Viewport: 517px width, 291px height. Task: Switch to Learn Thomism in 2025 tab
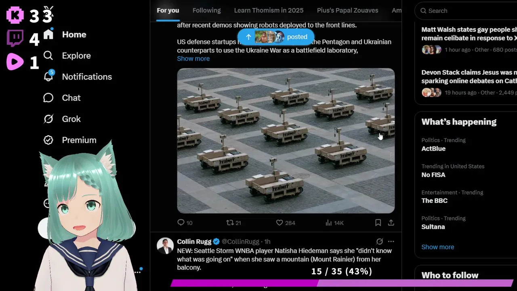pos(269,11)
